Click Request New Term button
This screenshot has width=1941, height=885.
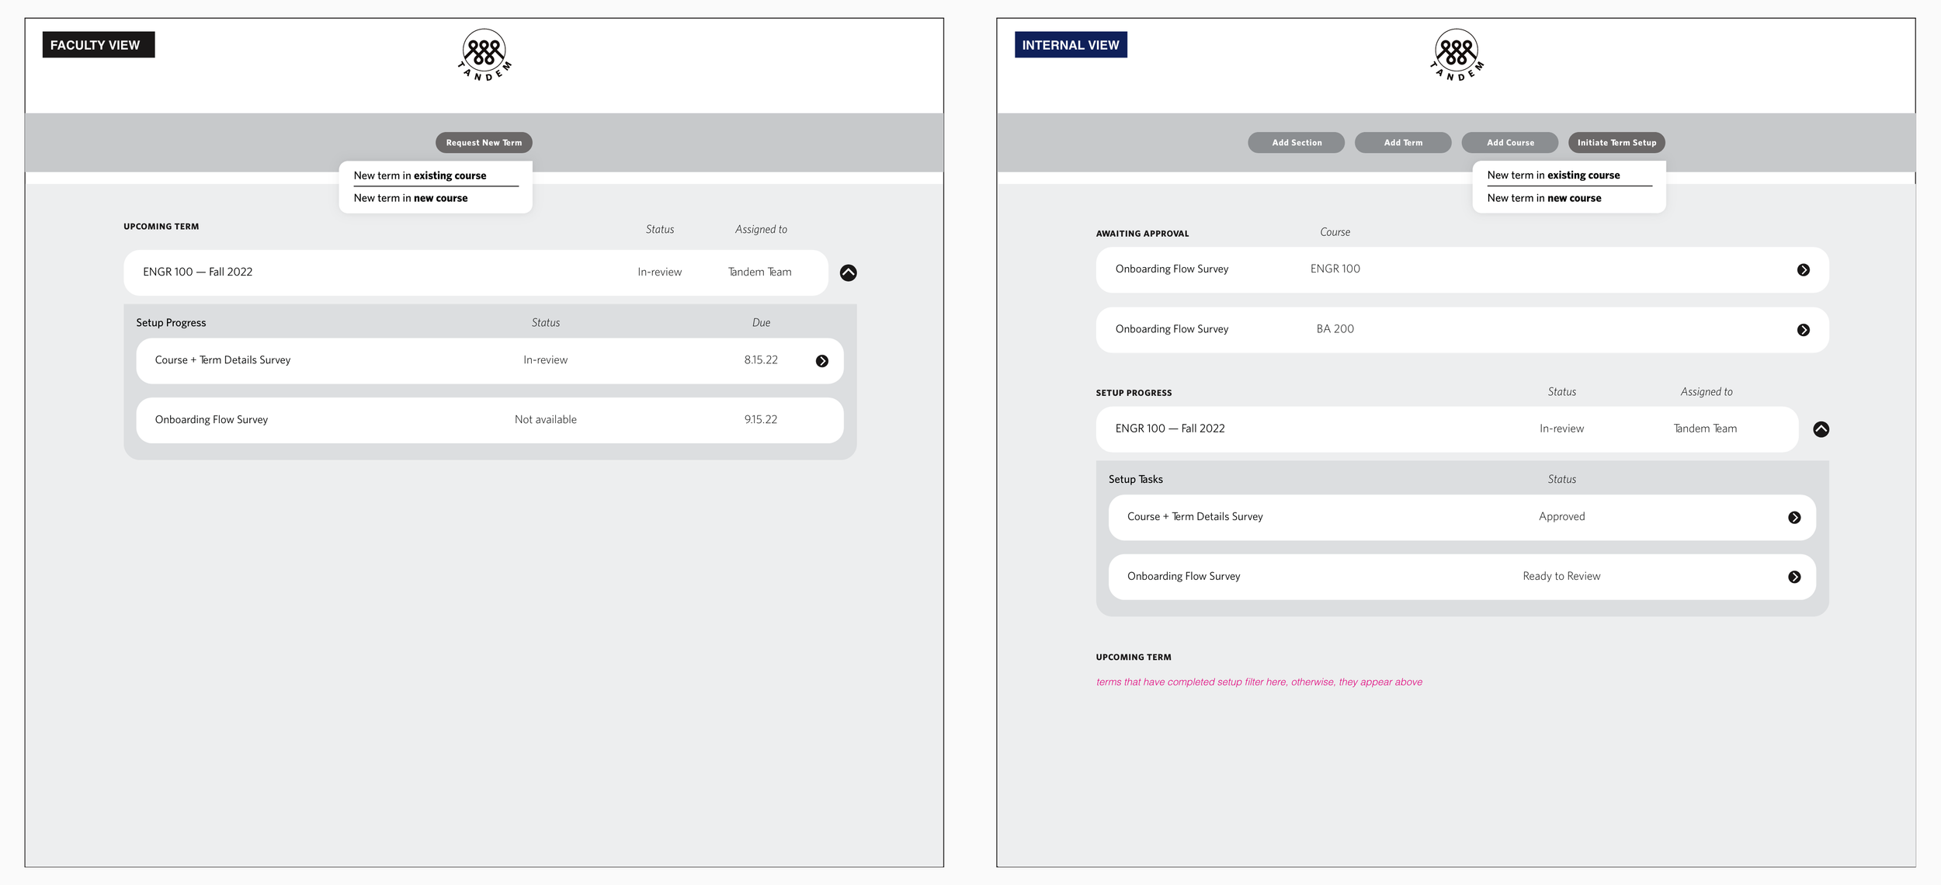click(x=484, y=143)
